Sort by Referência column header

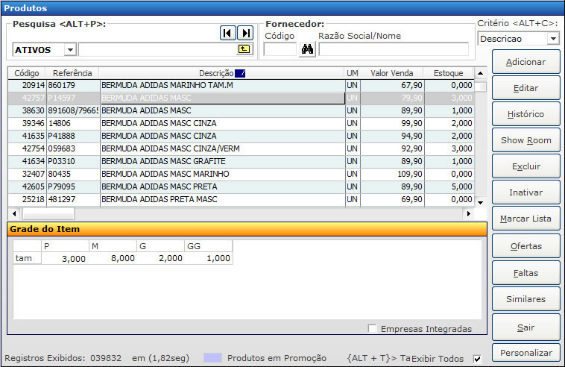click(x=72, y=73)
